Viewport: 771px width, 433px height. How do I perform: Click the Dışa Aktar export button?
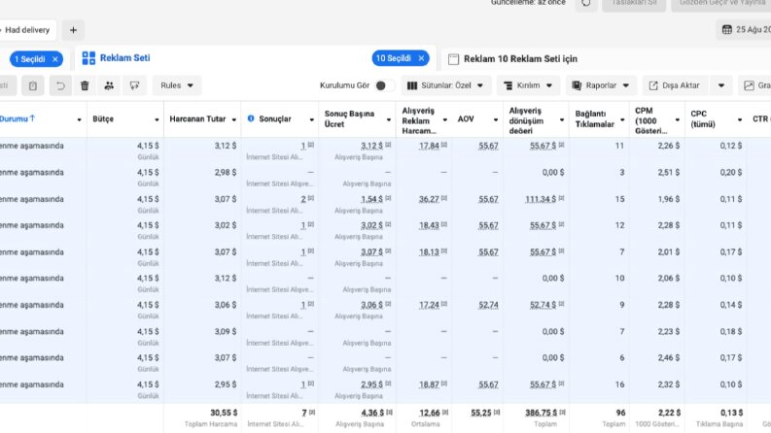[675, 85]
